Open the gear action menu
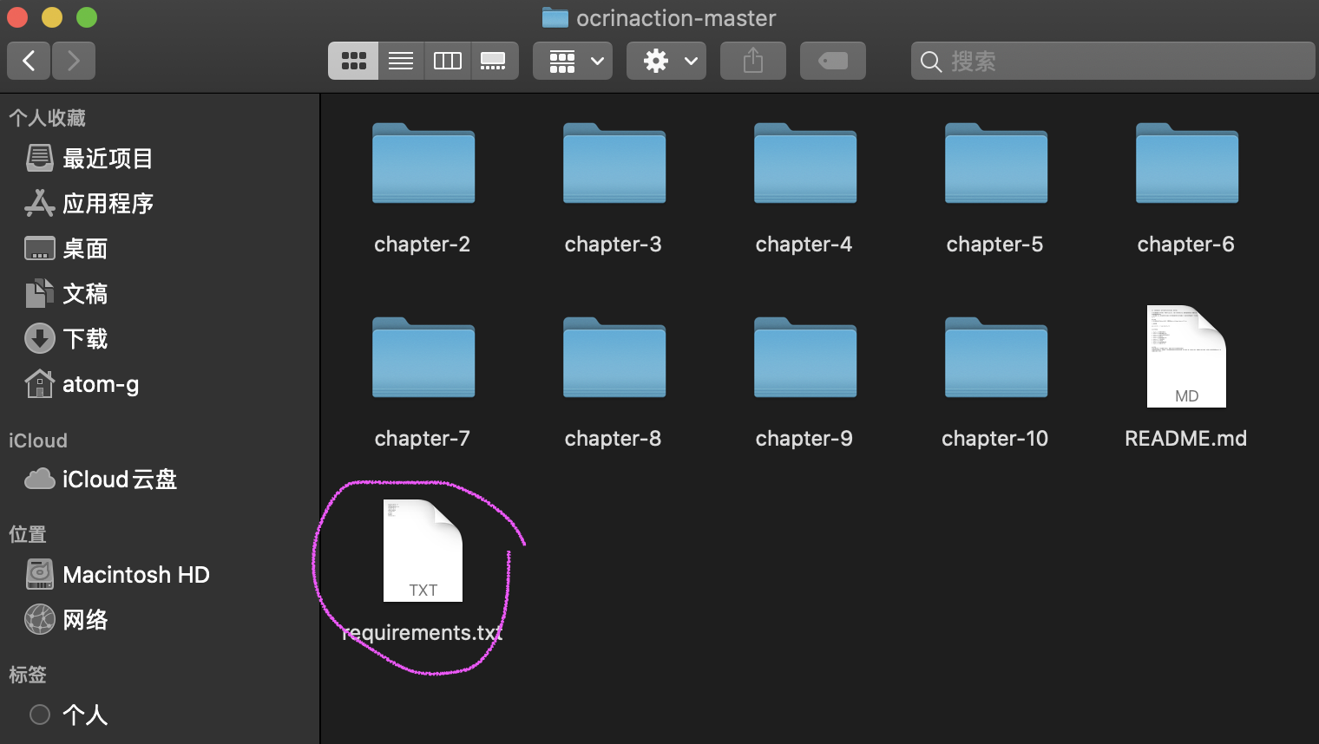1319x744 pixels. click(x=666, y=61)
